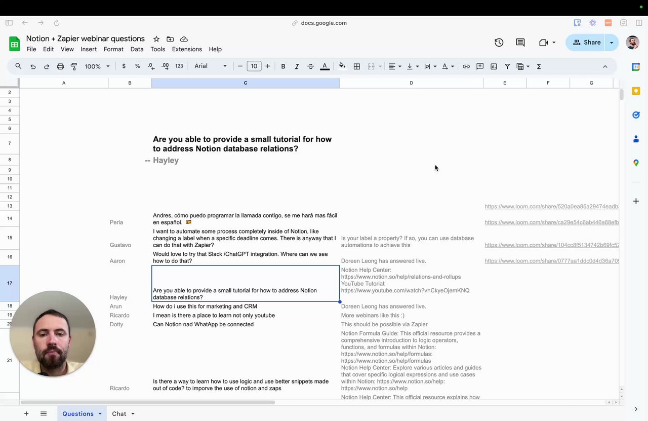Image resolution: width=648 pixels, height=421 pixels.
Task: Print the spreadsheet
Action: pos(60,66)
